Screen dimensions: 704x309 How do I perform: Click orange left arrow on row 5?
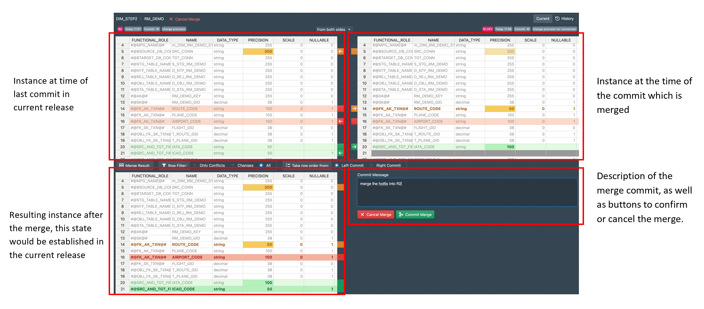(x=340, y=51)
